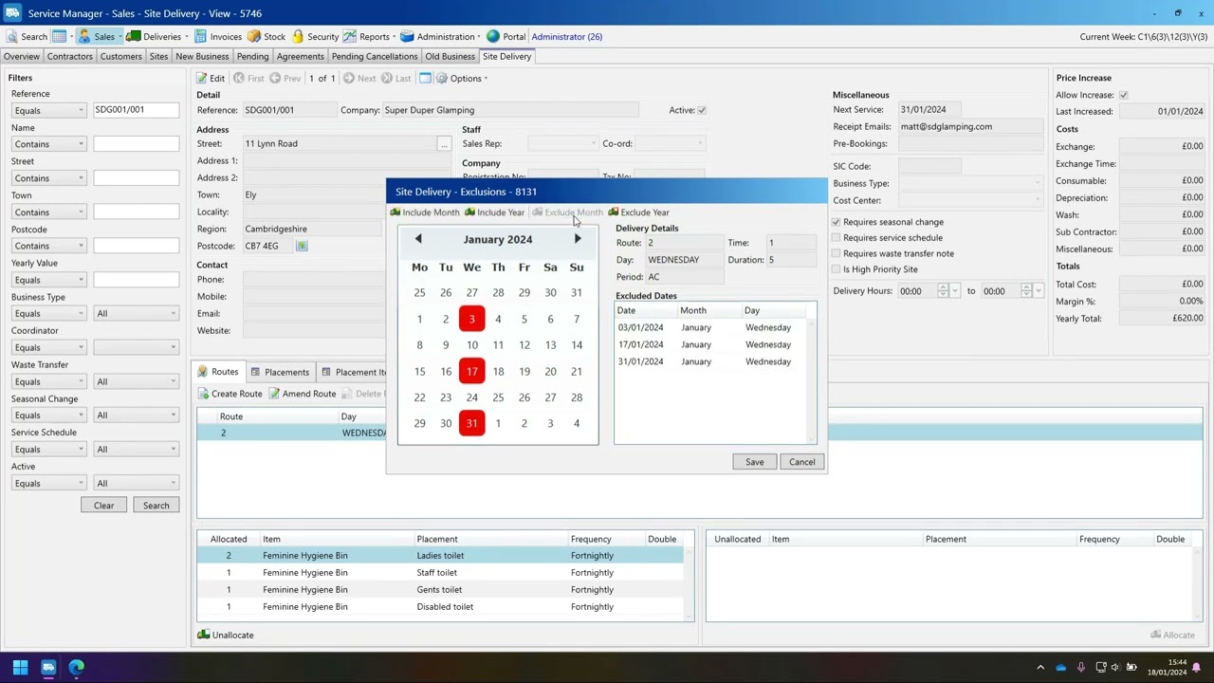Open the Town filter operator dropdown

click(x=48, y=212)
